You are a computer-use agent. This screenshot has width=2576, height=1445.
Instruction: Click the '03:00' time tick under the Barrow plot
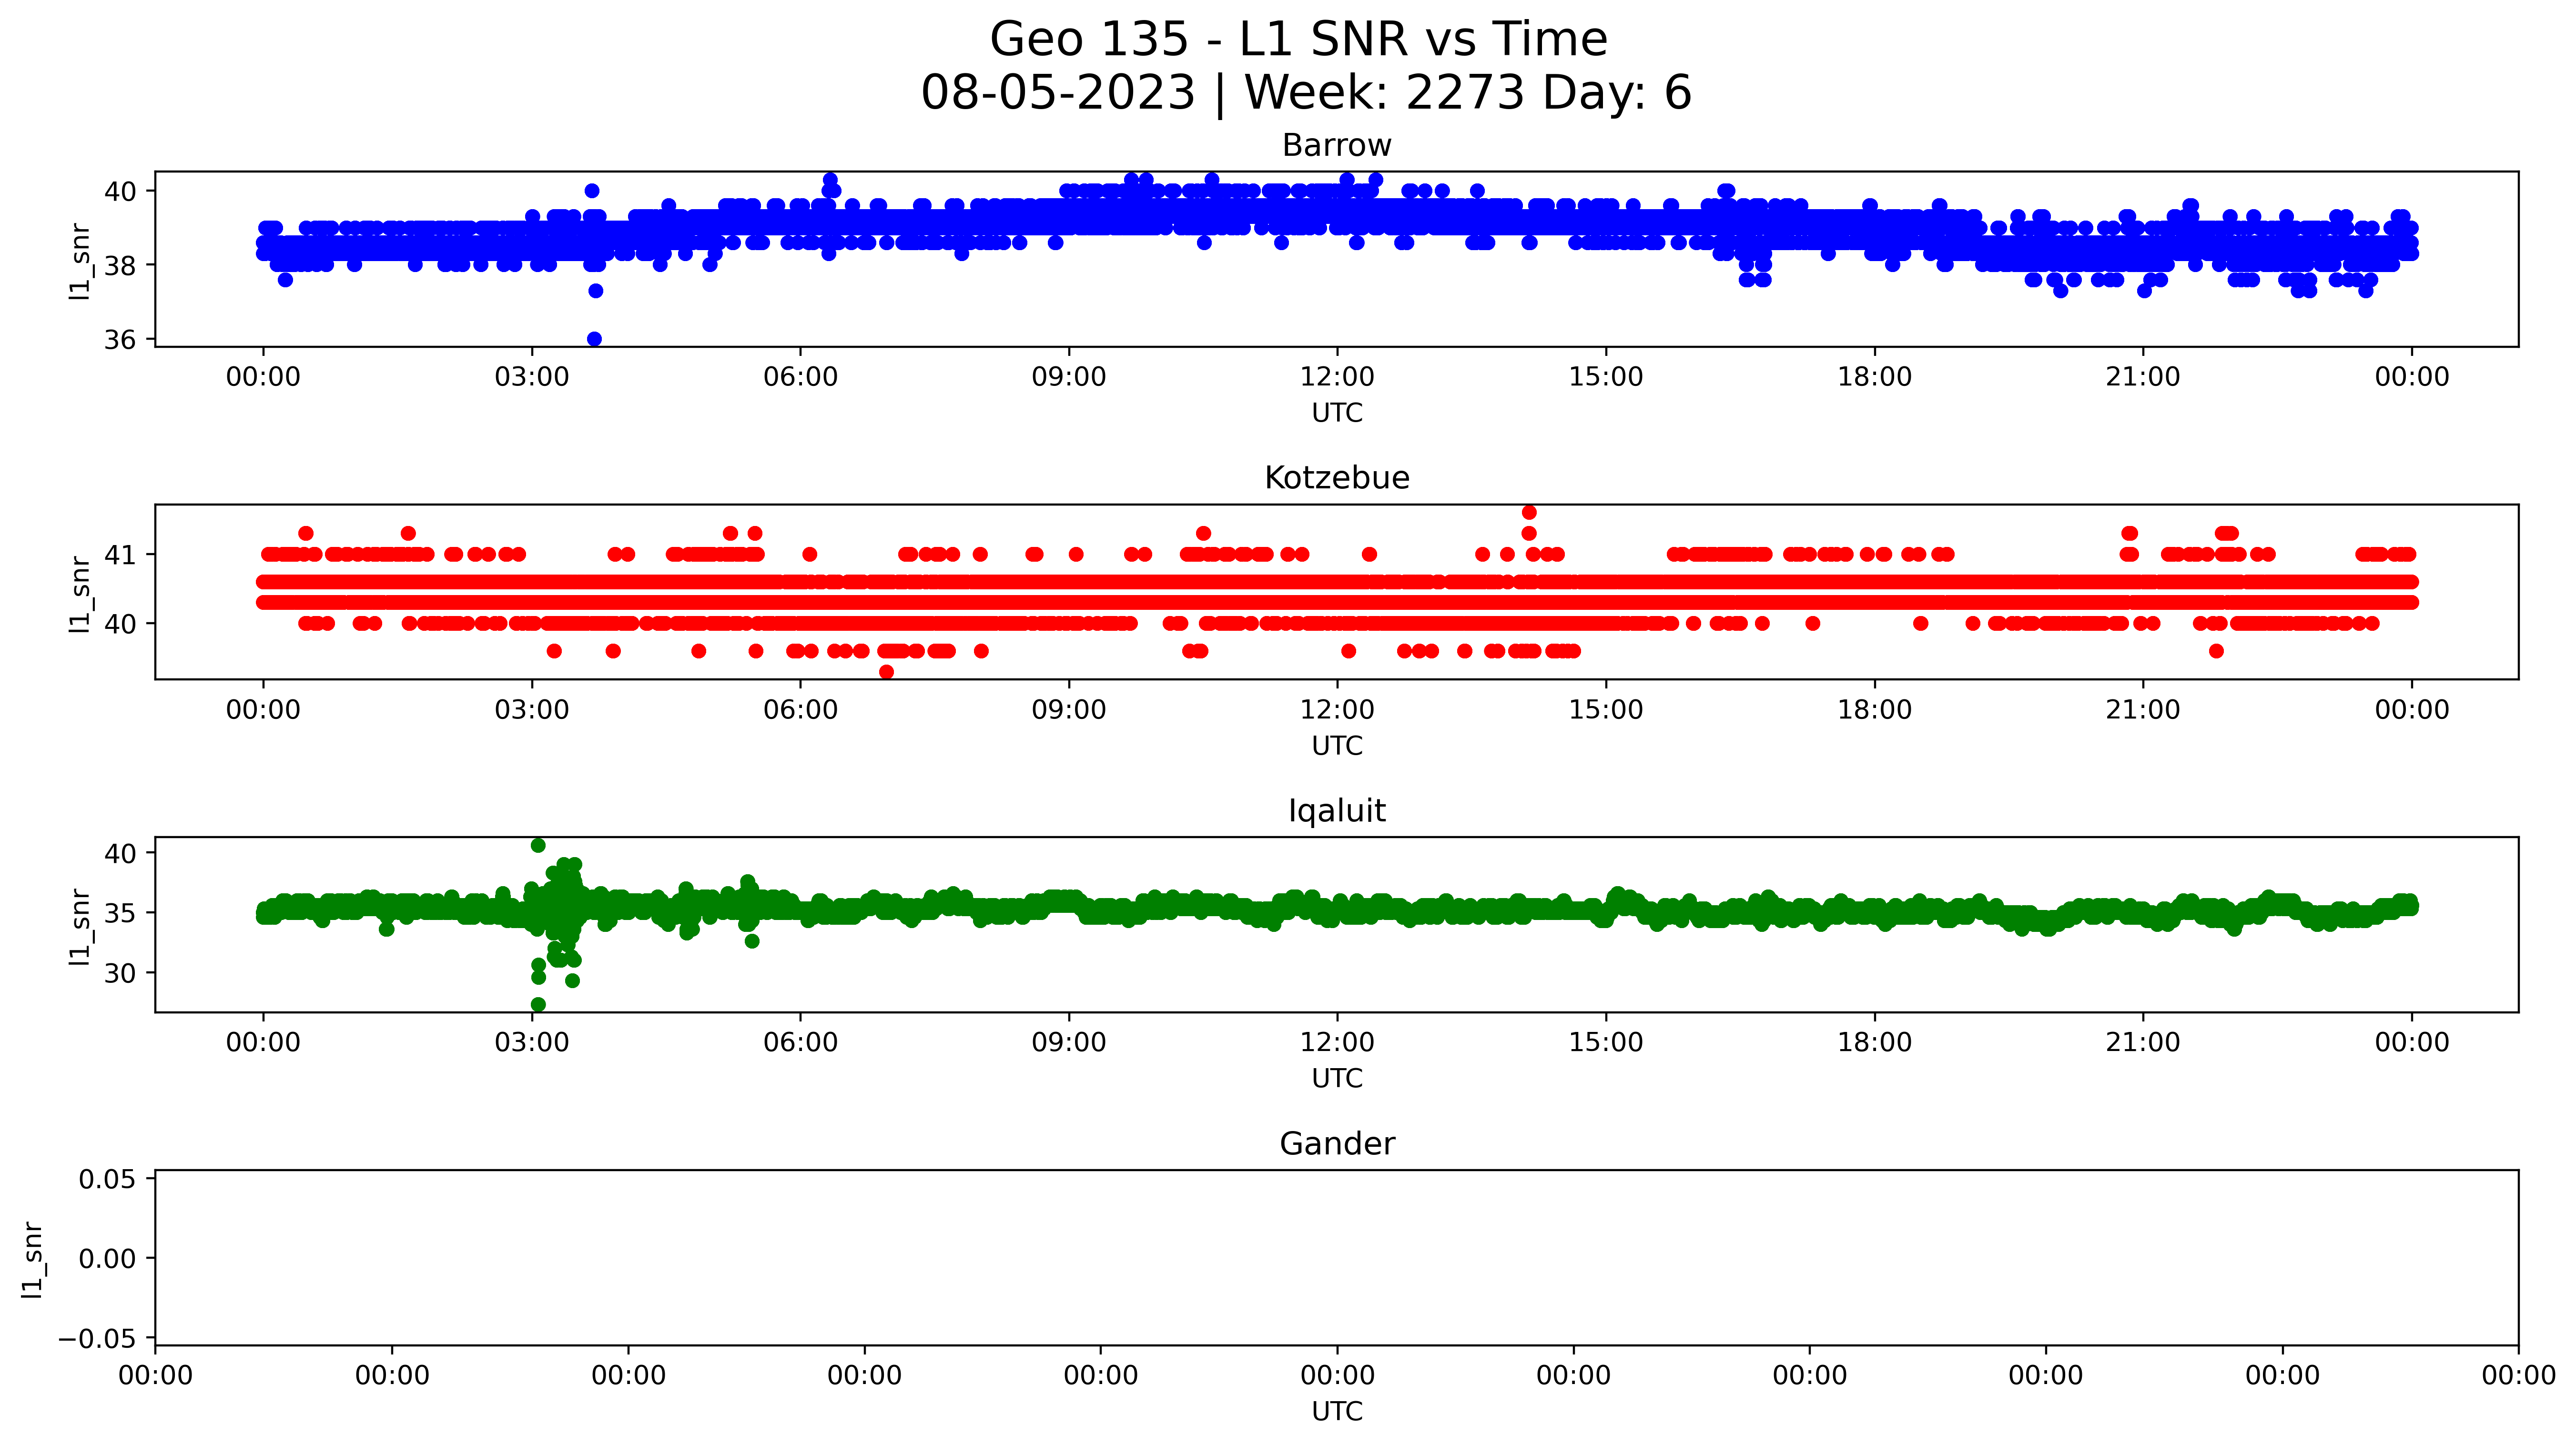point(532,377)
